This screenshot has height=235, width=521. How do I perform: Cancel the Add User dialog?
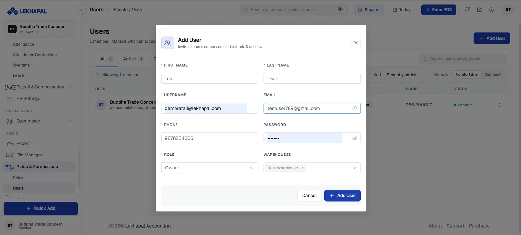309,196
